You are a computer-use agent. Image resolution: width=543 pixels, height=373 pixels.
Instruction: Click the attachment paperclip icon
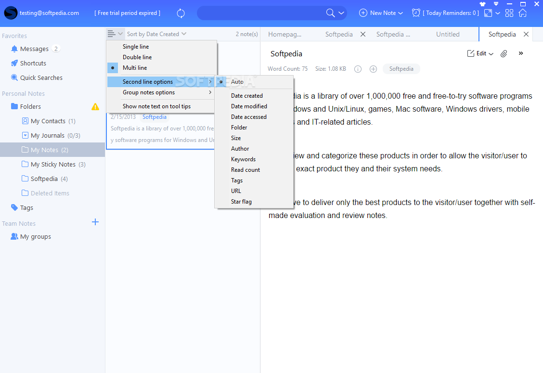[504, 53]
